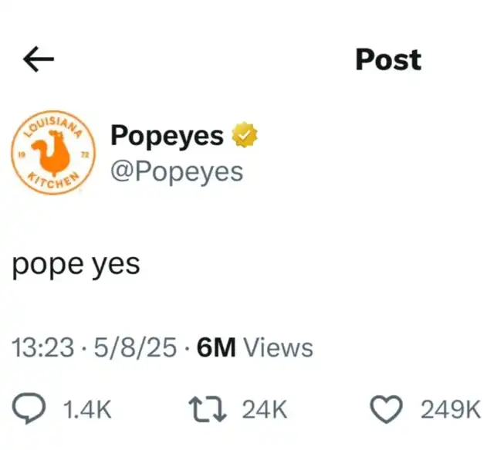The image size is (494, 450).
Task: Select the 'pope yes' post text
Action: coord(76,266)
